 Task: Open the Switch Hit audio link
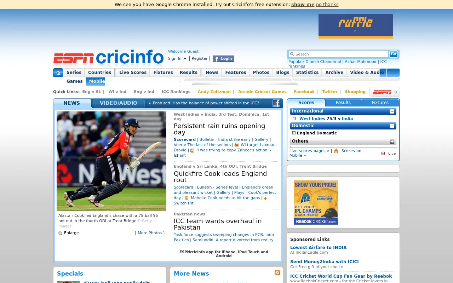pyautogui.click(x=183, y=203)
